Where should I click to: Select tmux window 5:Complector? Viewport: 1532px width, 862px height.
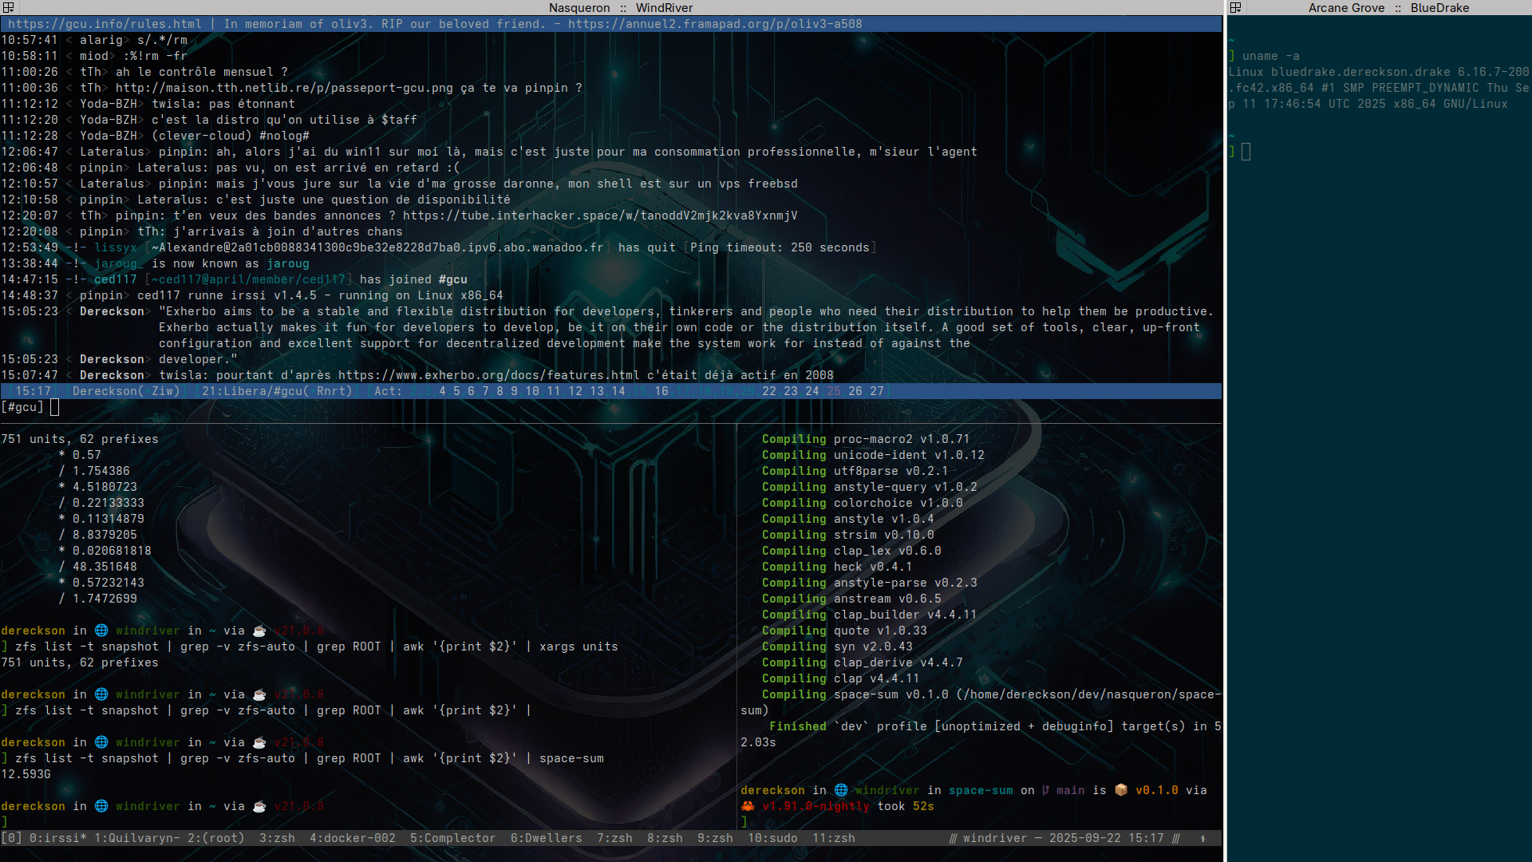click(x=452, y=838)
